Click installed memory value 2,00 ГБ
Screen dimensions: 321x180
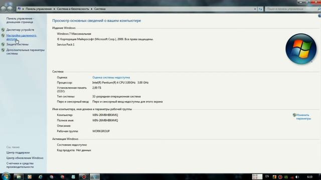[97, 88]
